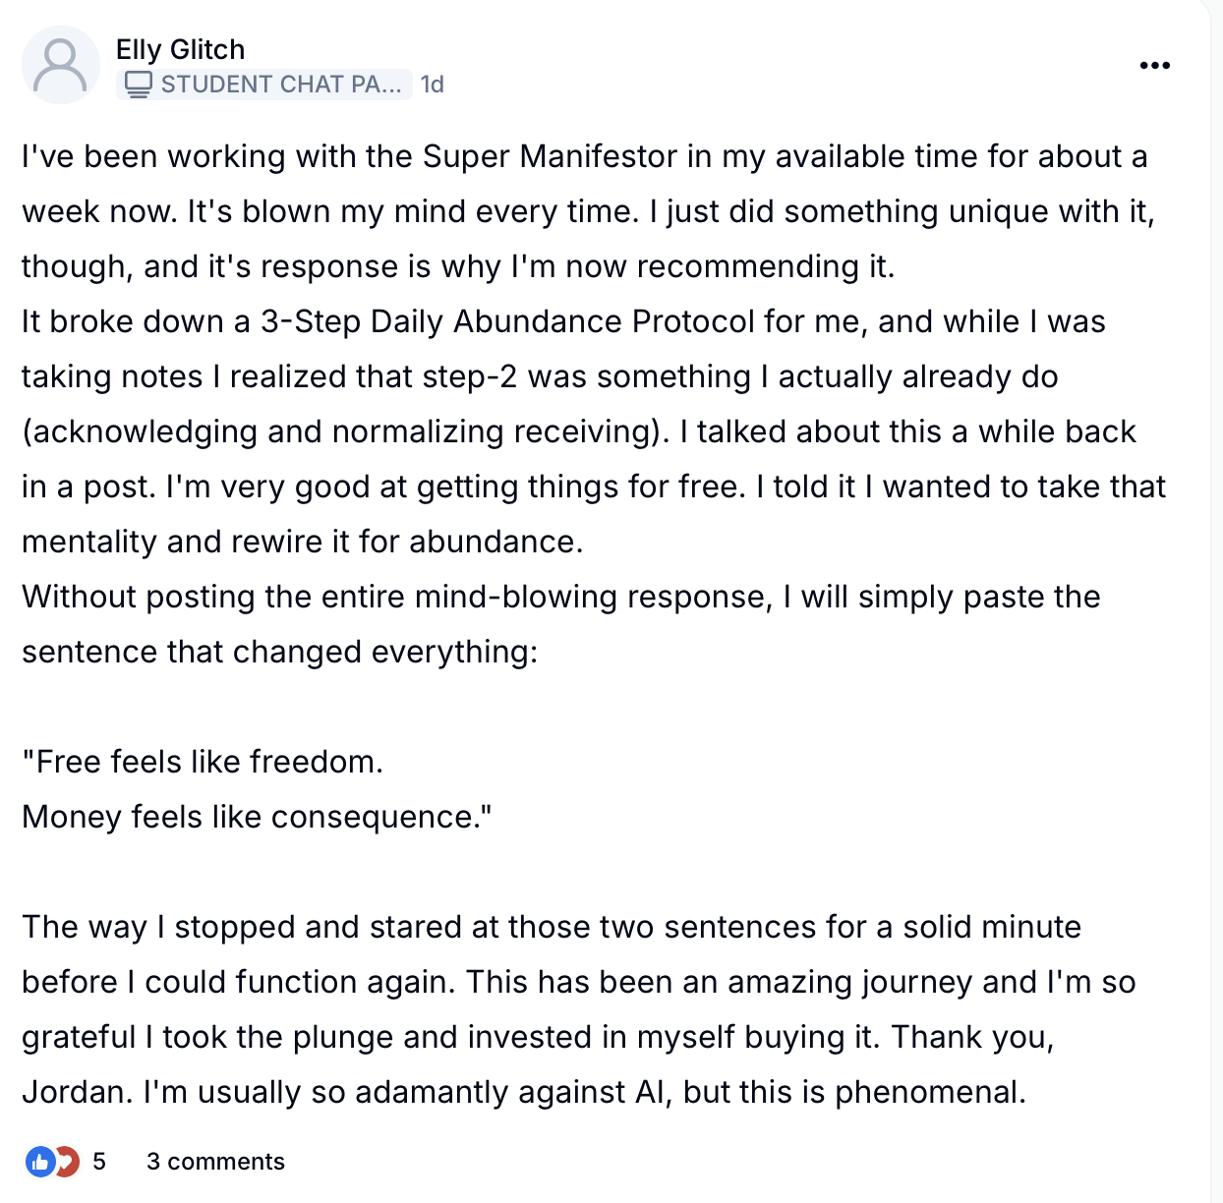Open the 3 comments link
The width and height of the screenshot is (1223, 1203).
[215, 1162]
